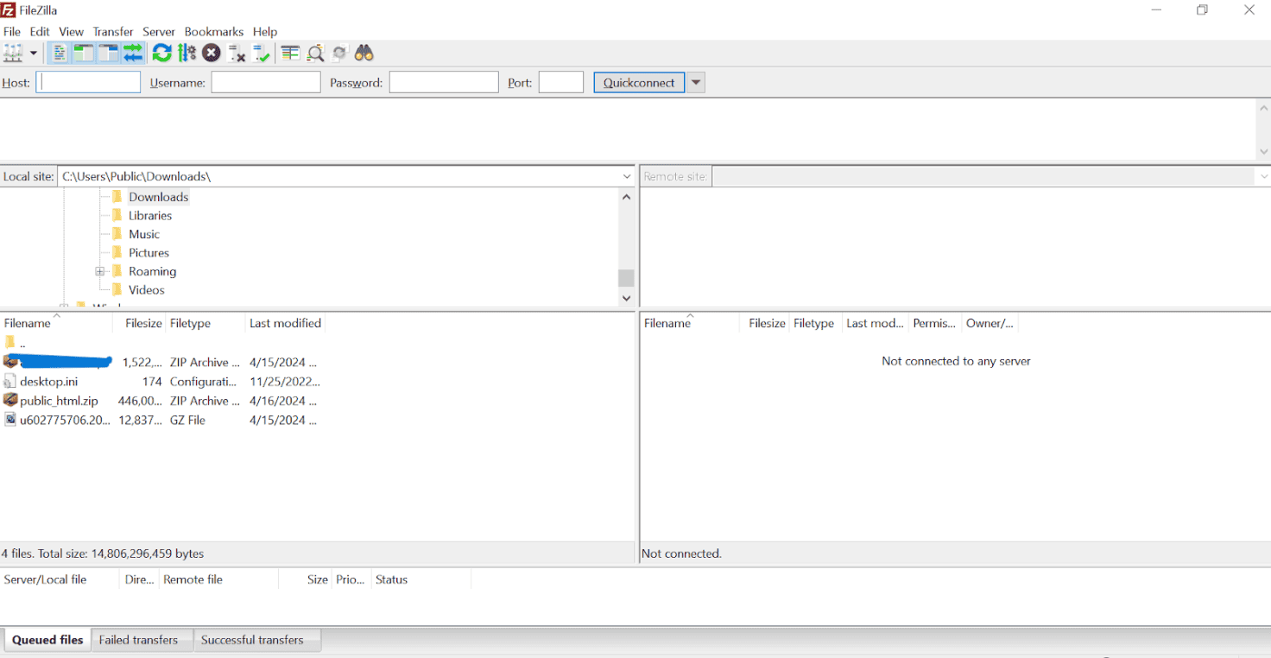Disconnect from server icon
The height and width of the screenshot is (658, 1271).
point(237,54)
